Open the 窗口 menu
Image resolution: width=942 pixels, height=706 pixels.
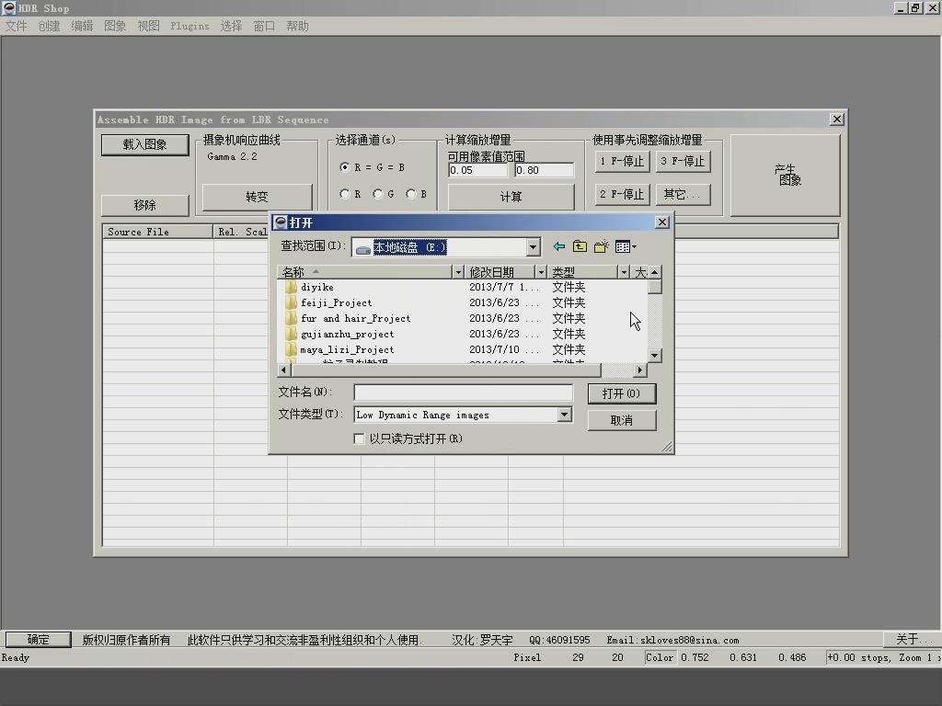click(264, 26)
